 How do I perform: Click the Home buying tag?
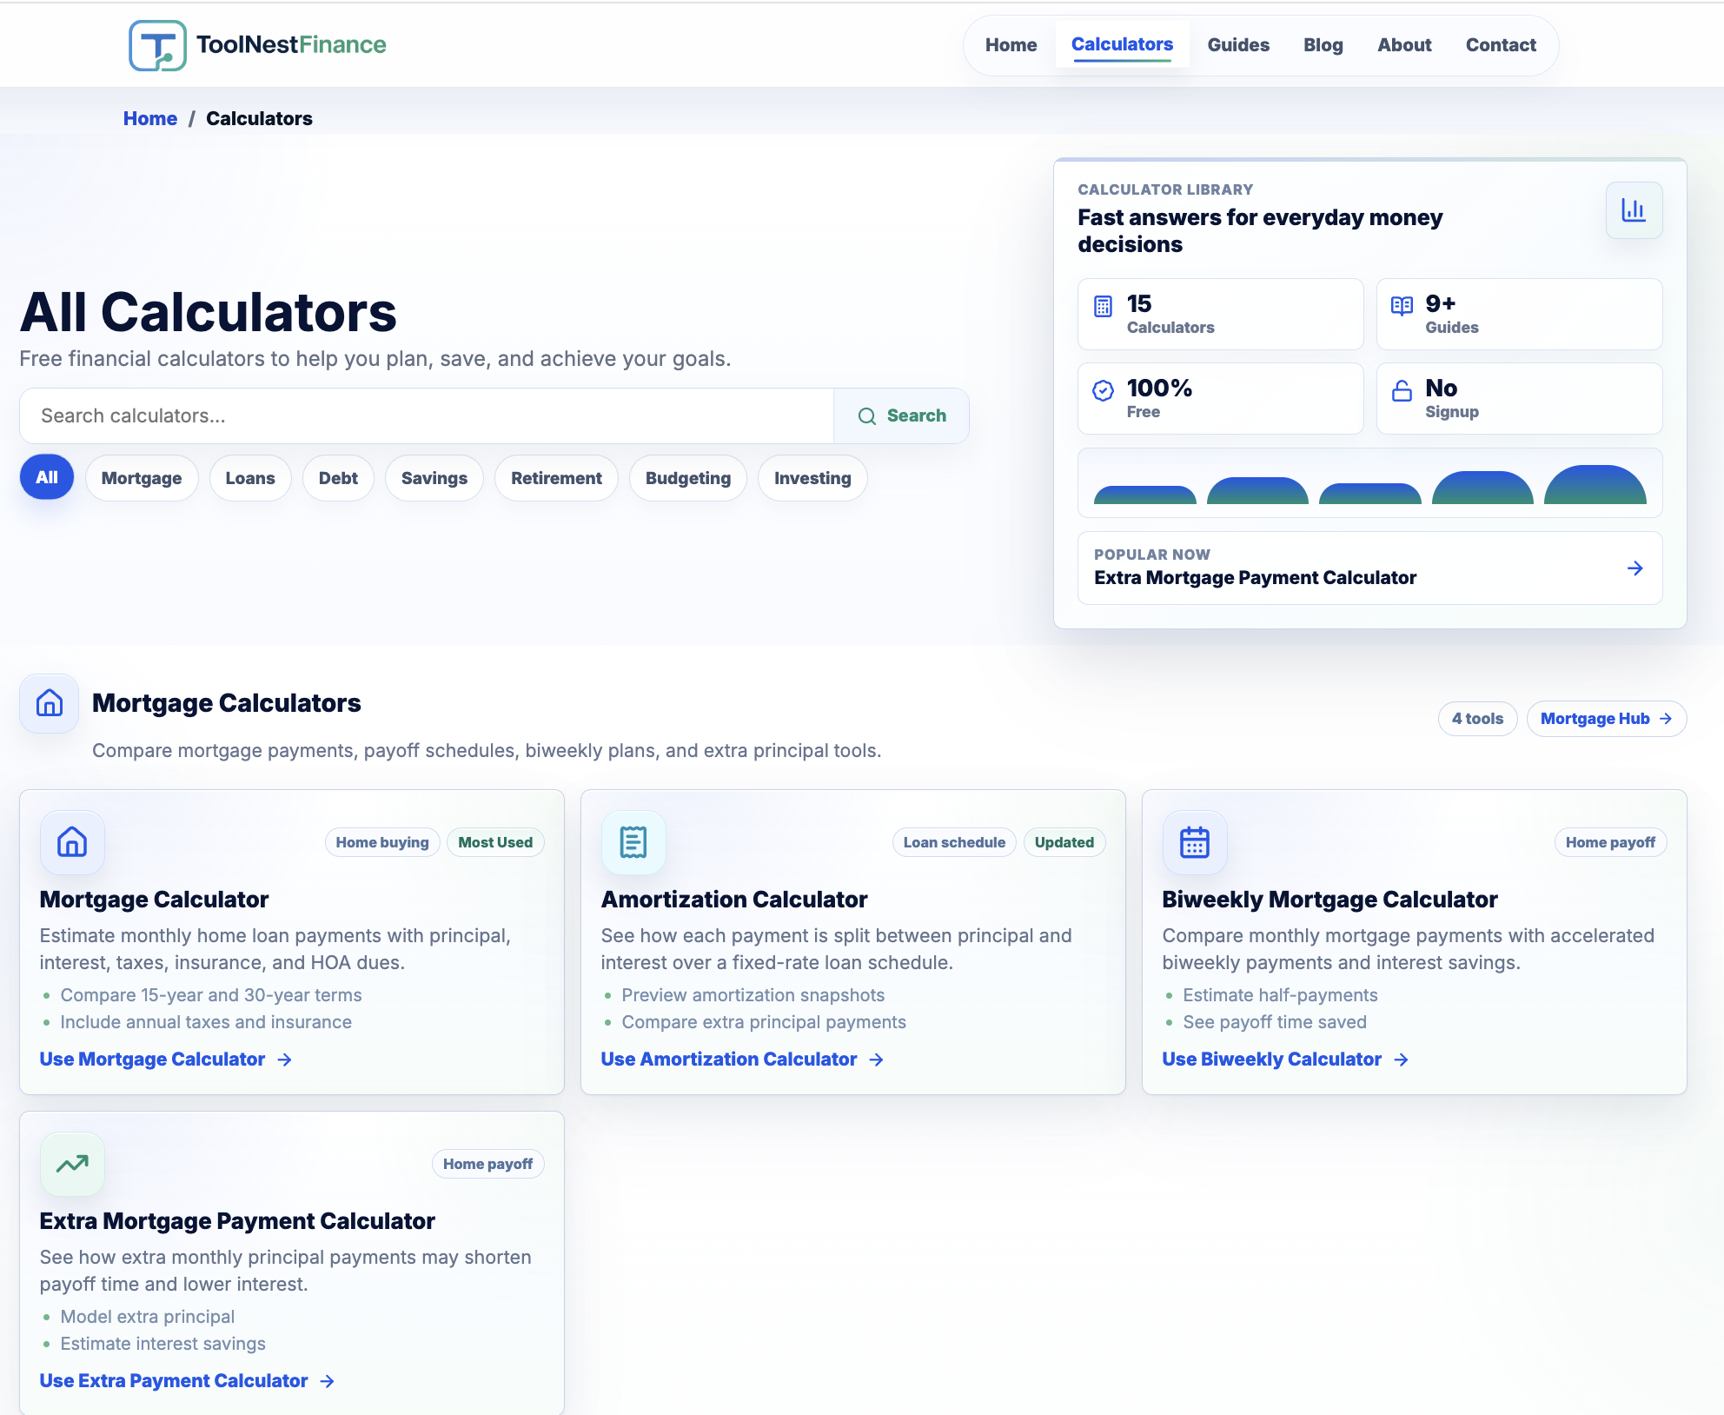click(382, 842)
